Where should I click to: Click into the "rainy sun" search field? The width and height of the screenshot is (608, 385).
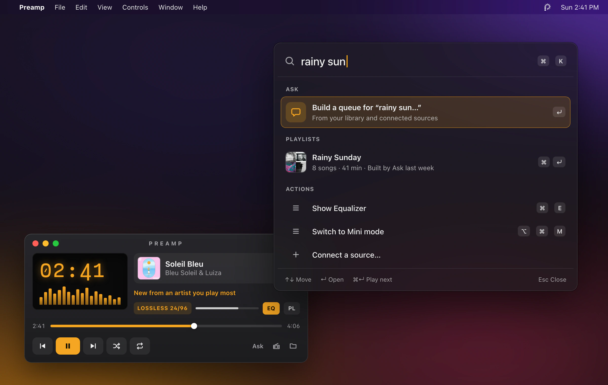click(415, 61)
